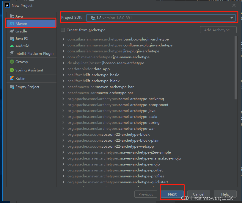Click the Help button

click(225, 194)
